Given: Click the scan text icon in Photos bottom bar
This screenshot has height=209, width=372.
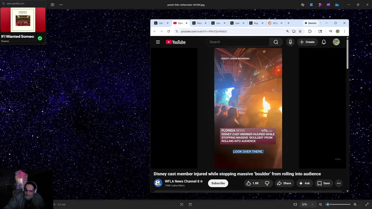Looking at the screenshot, I should pyautogui.click(x=190, y=204).
